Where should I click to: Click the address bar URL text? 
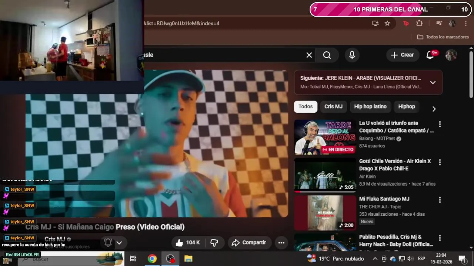(x=181, y=23)
